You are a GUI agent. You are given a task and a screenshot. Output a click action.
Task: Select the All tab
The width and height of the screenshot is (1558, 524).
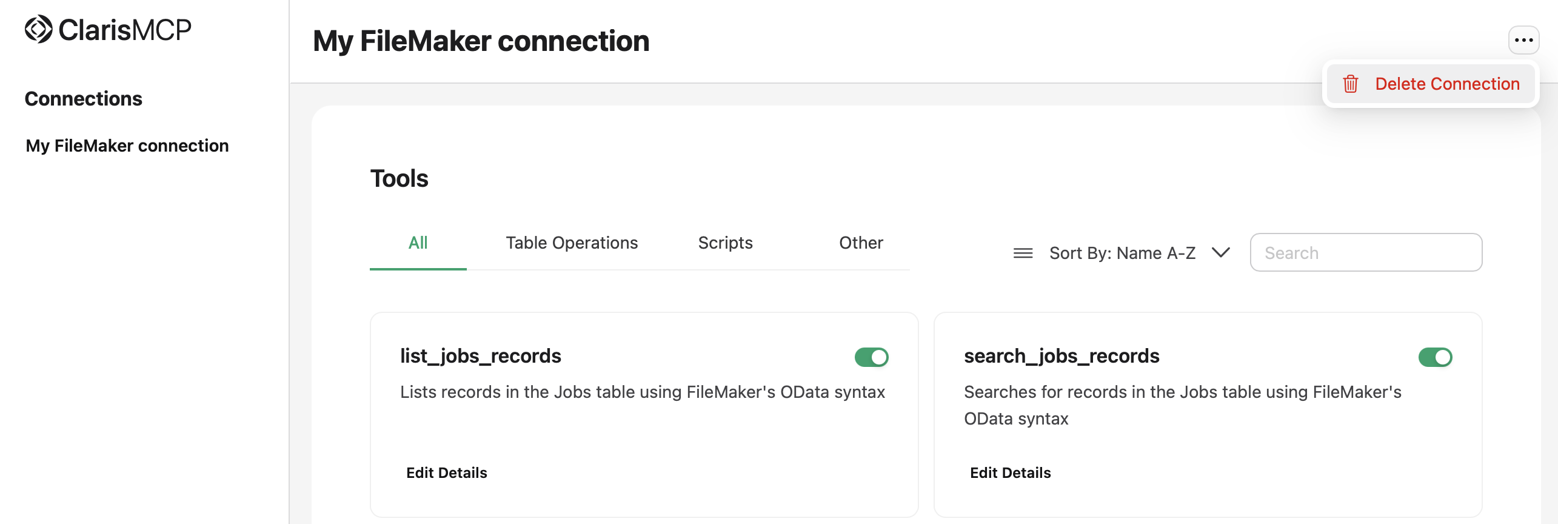[418, 243]
